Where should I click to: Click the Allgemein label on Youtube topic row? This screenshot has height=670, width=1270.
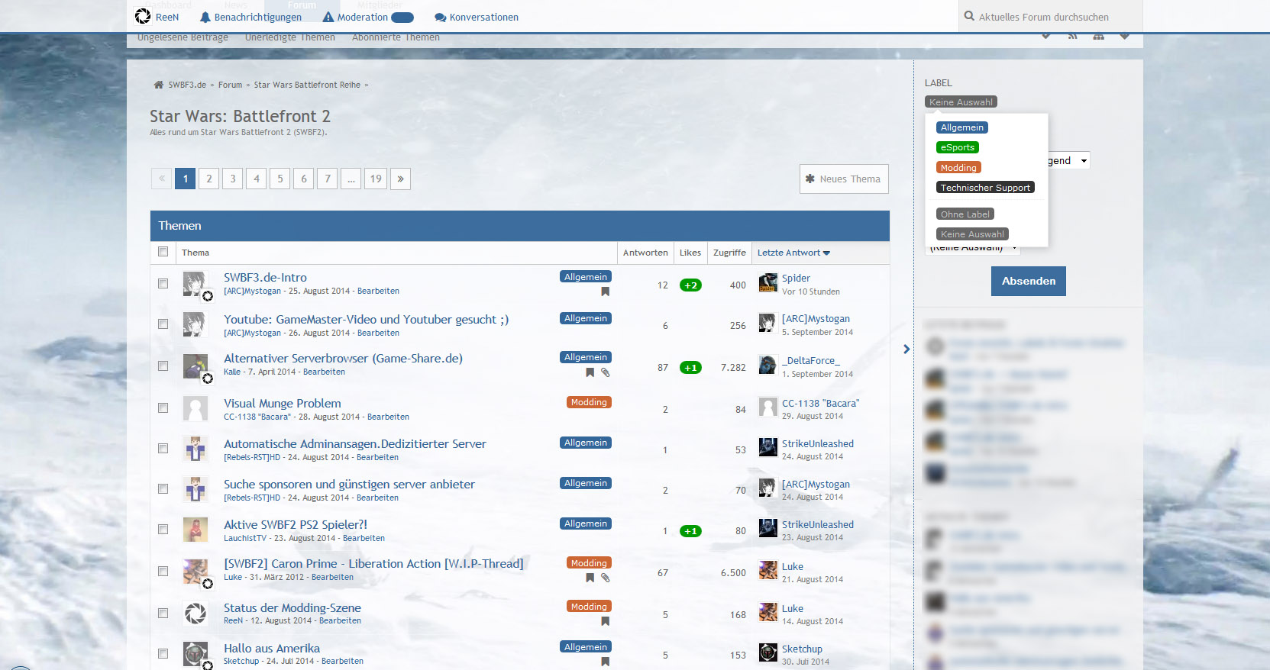(x=586, y=318)
